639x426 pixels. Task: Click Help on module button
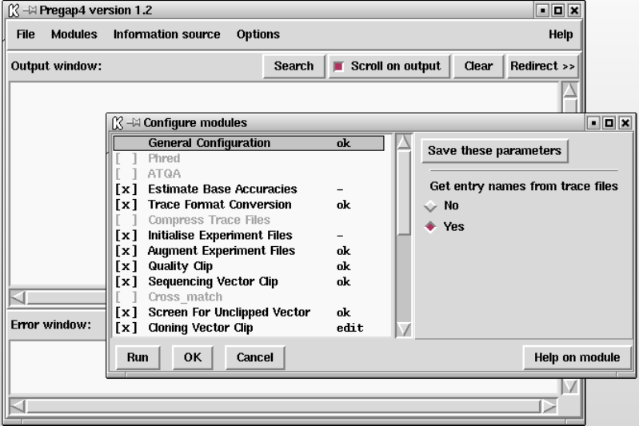pyautogui.click(x=577, y=357)
